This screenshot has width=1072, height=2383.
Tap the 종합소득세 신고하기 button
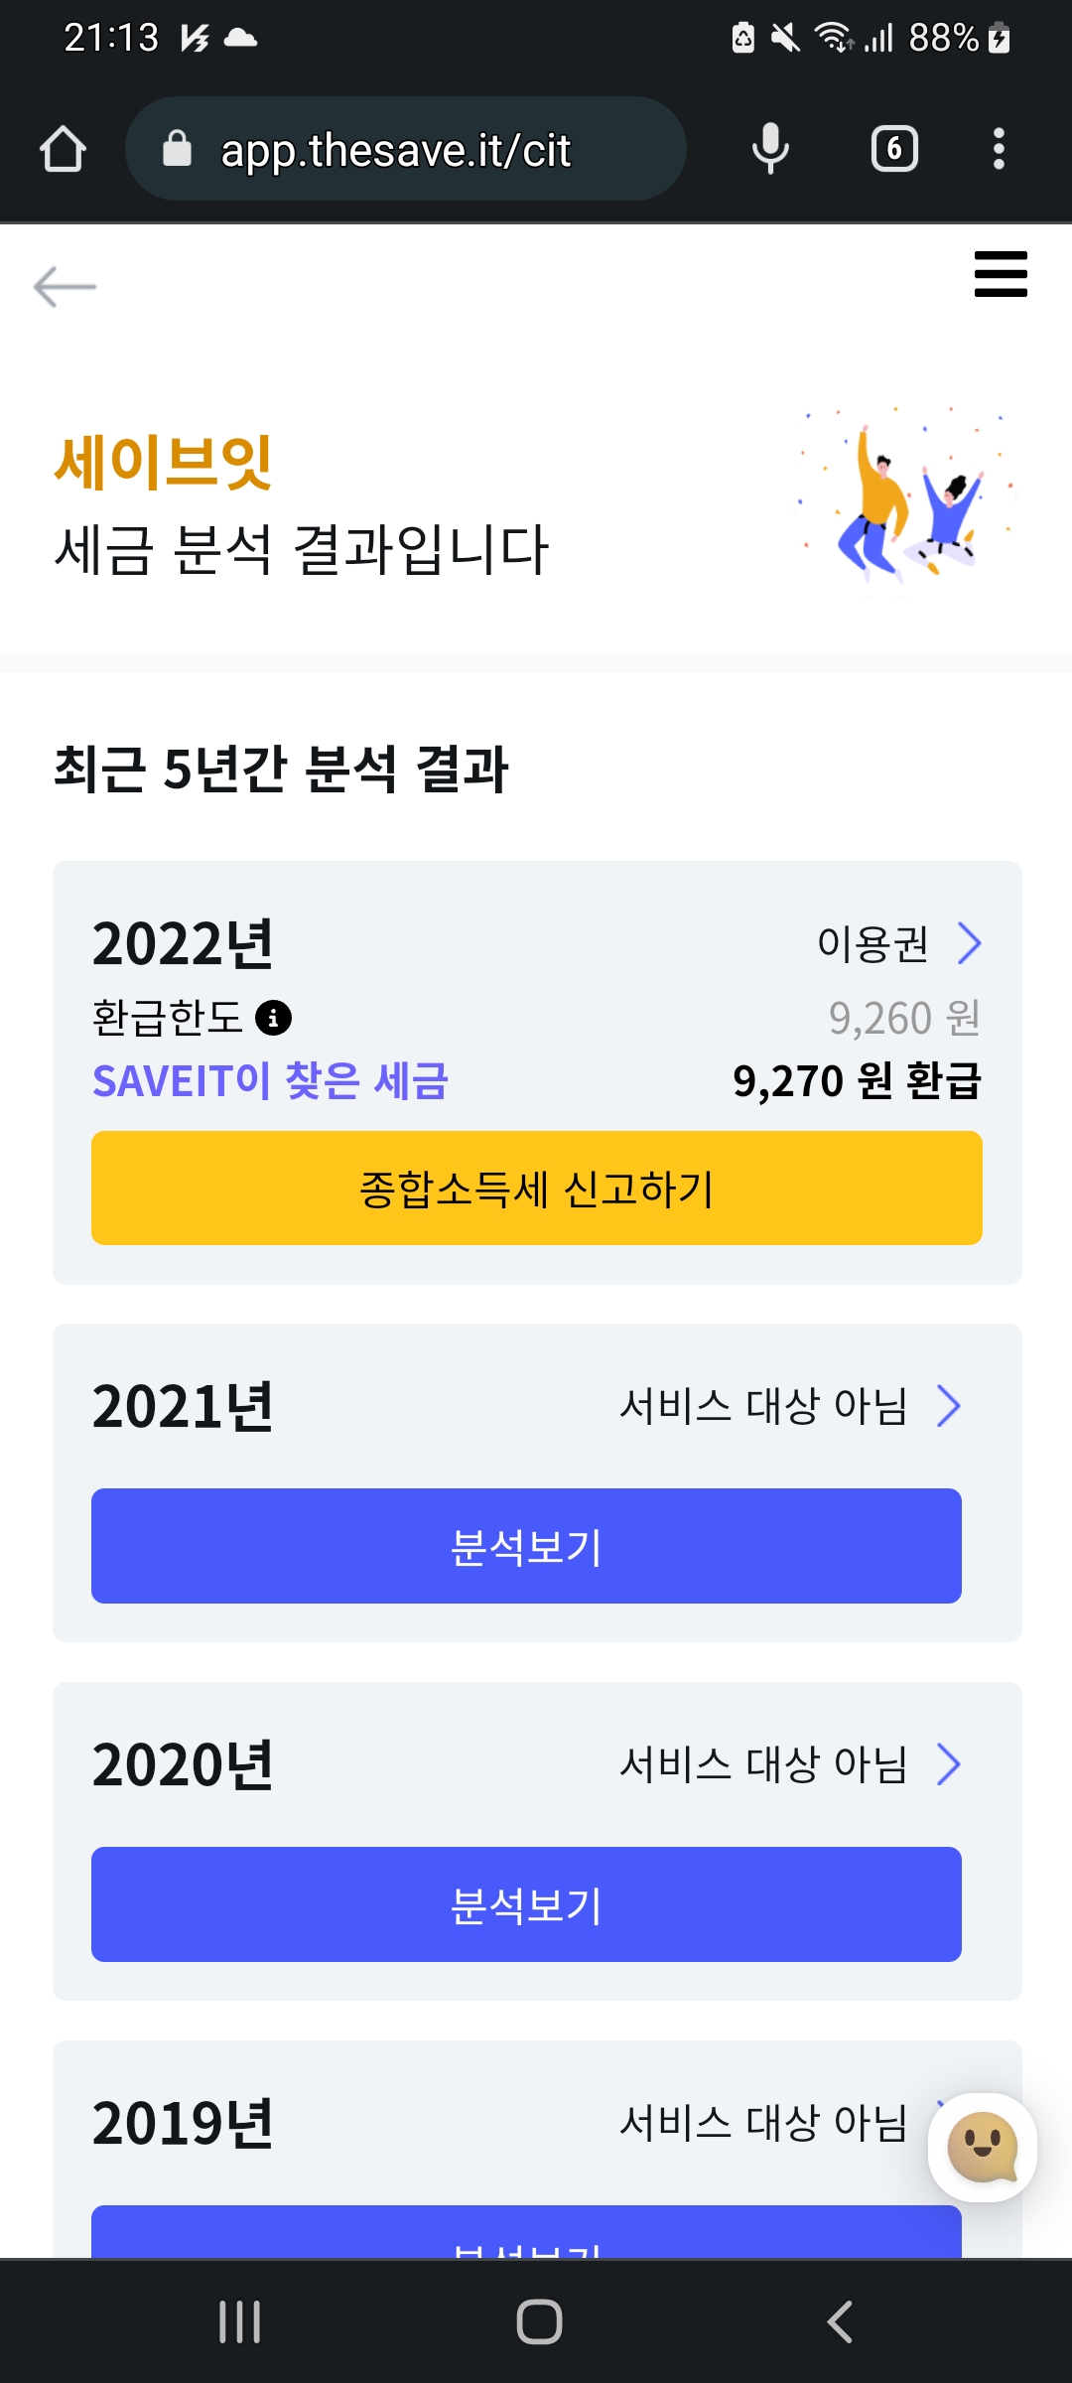(x=536, y=1189)
